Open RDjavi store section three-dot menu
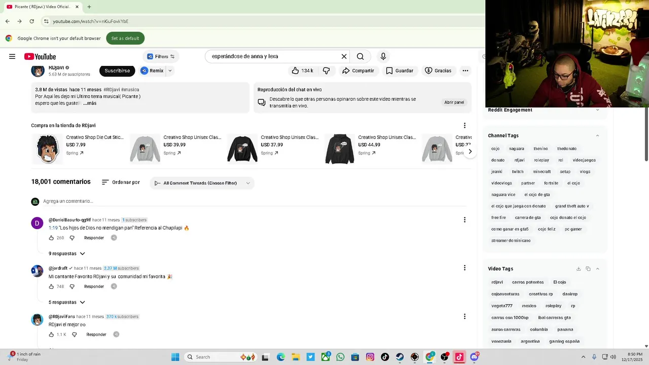This screenshot has height=365, width=649. 464,125
